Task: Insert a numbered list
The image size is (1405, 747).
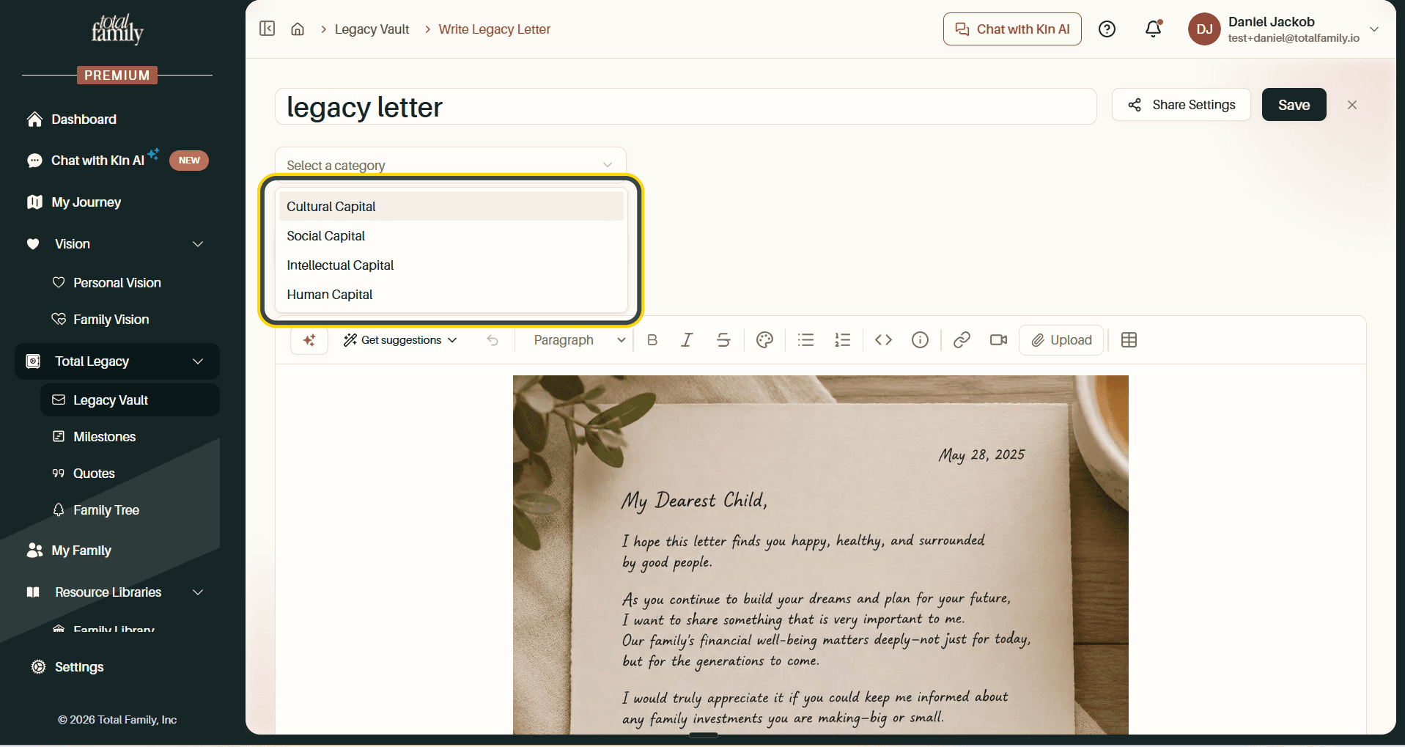Action: pos(842,340)
